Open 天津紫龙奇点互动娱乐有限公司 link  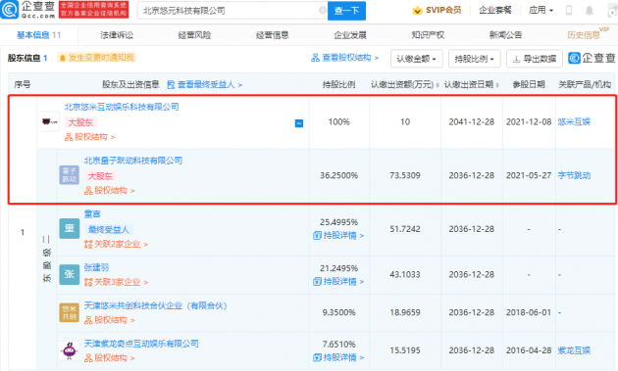[x=141, y=344]
